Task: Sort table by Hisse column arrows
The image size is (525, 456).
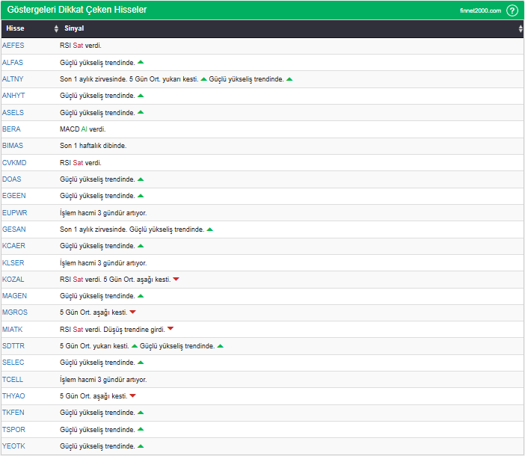Action: coord(56,28)
